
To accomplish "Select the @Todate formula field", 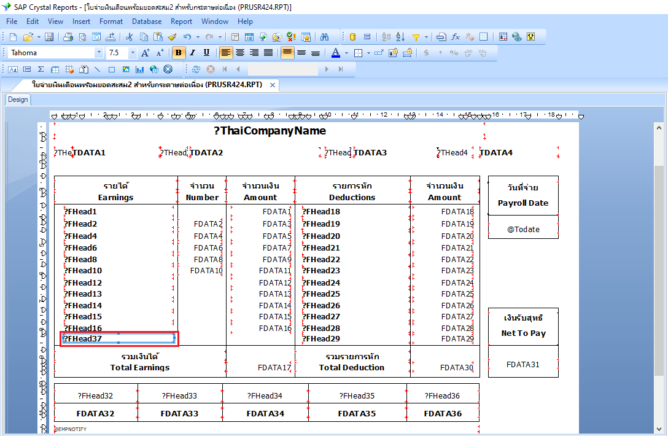I will pos(523,229).
